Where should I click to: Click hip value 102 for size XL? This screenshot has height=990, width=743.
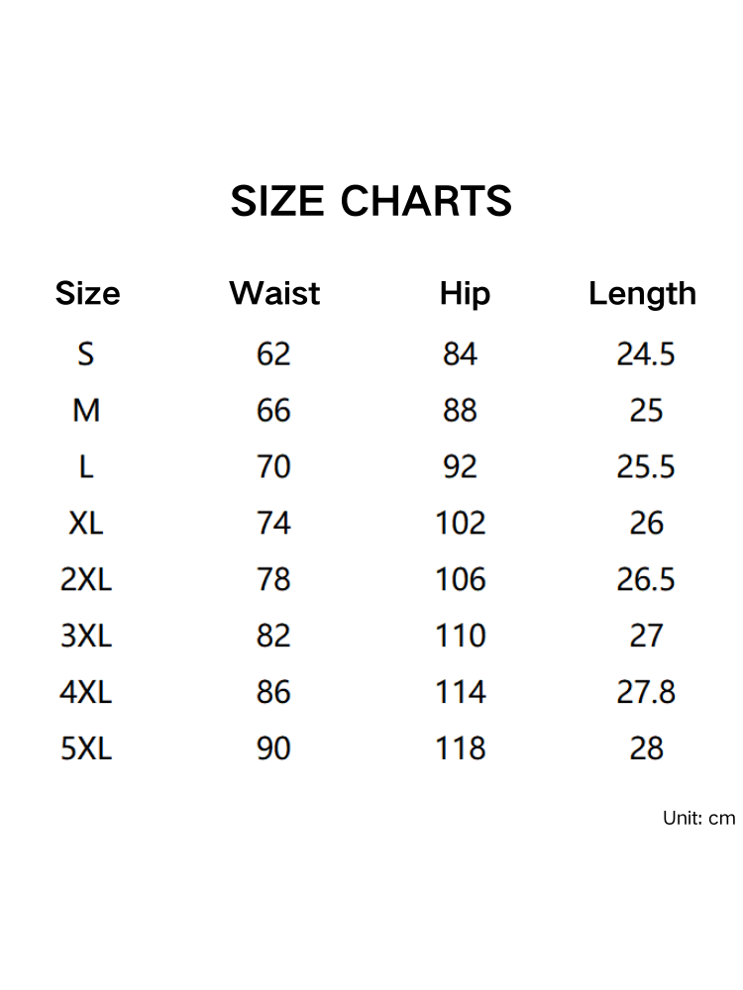click(x=461, y=523)
